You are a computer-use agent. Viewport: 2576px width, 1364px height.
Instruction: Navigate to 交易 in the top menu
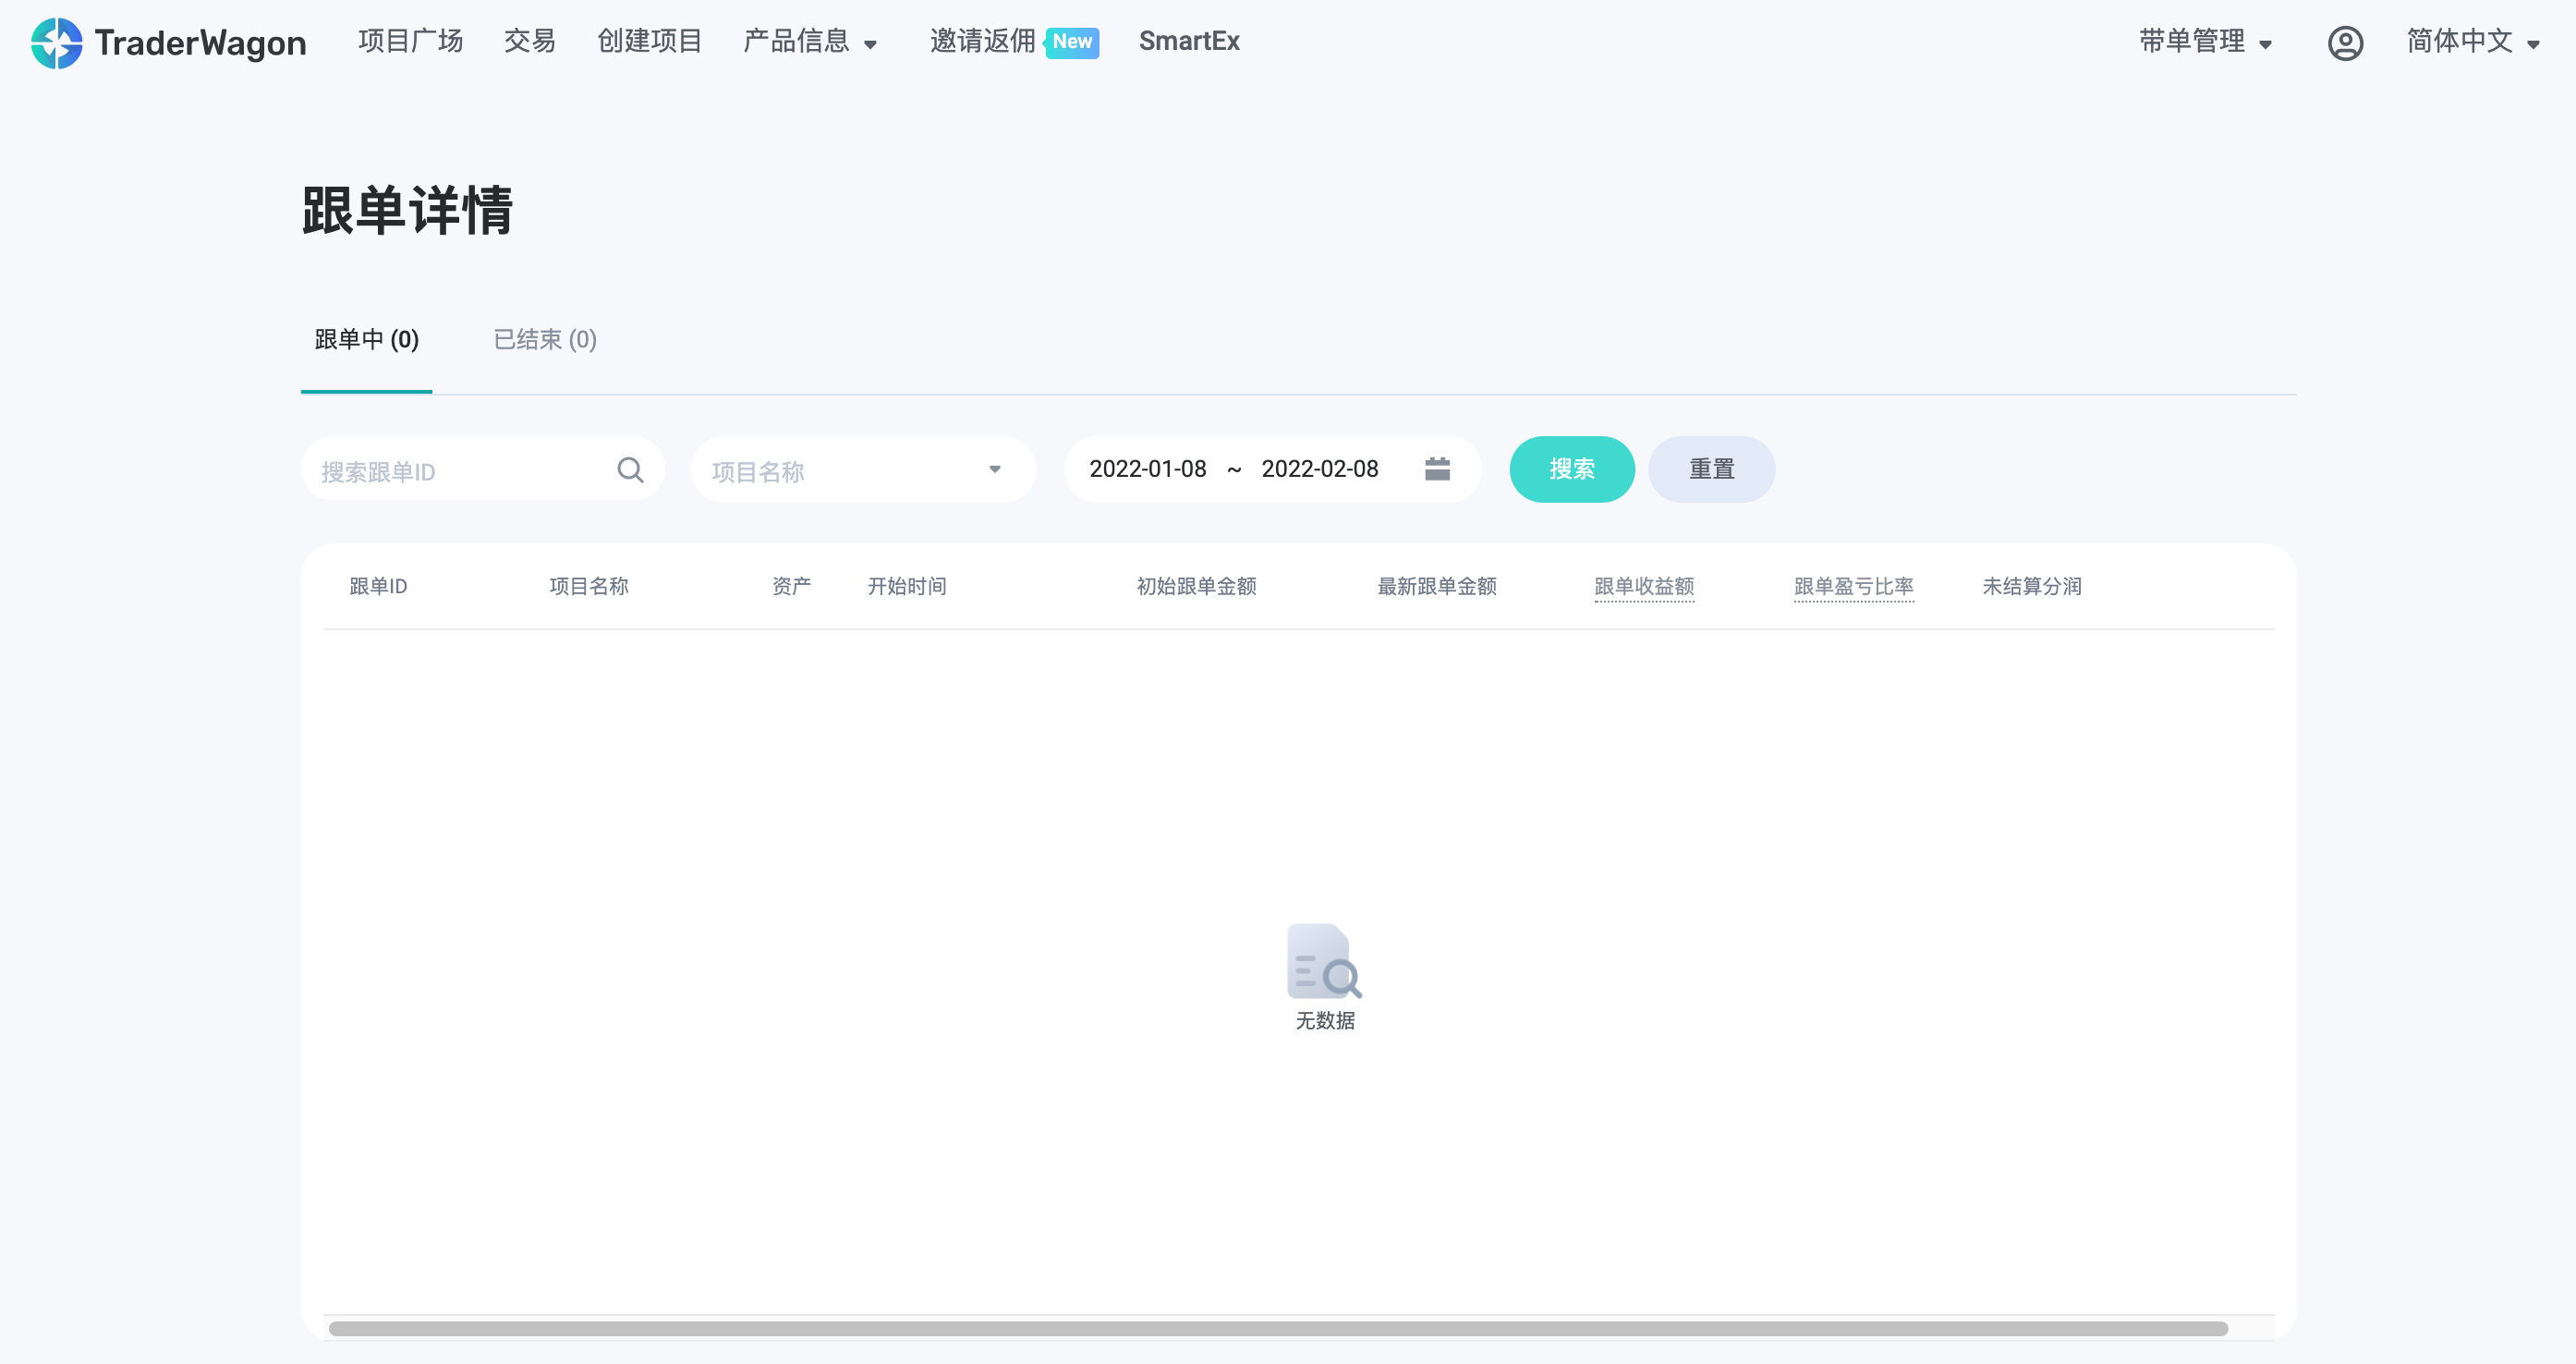coord(528,42)
